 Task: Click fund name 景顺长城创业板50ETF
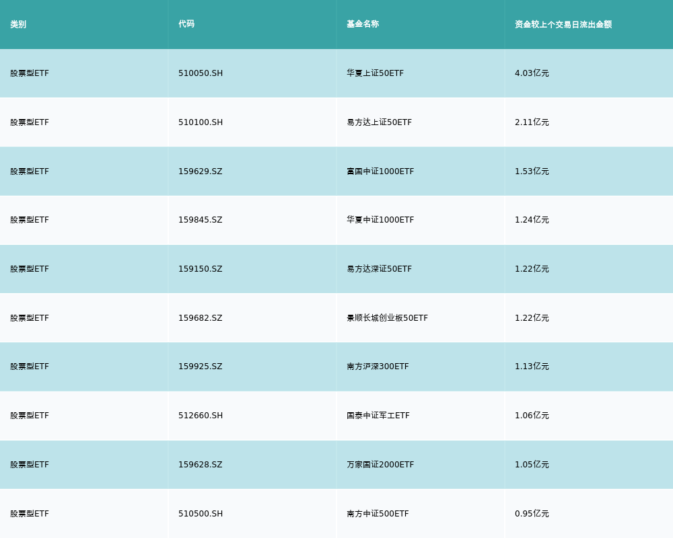(x=387, y=318)
